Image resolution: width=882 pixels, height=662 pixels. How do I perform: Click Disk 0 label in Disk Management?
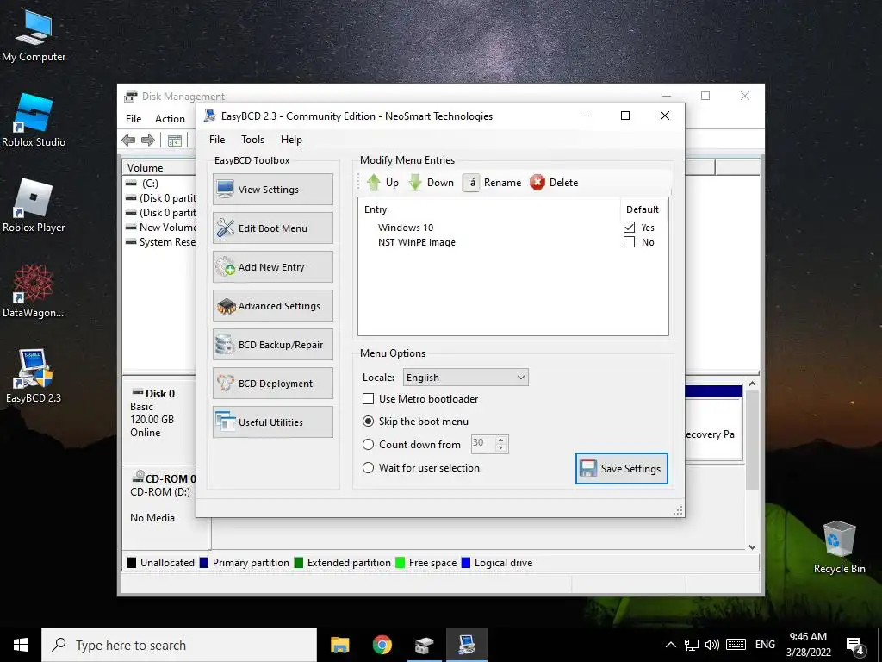[159, 393]
